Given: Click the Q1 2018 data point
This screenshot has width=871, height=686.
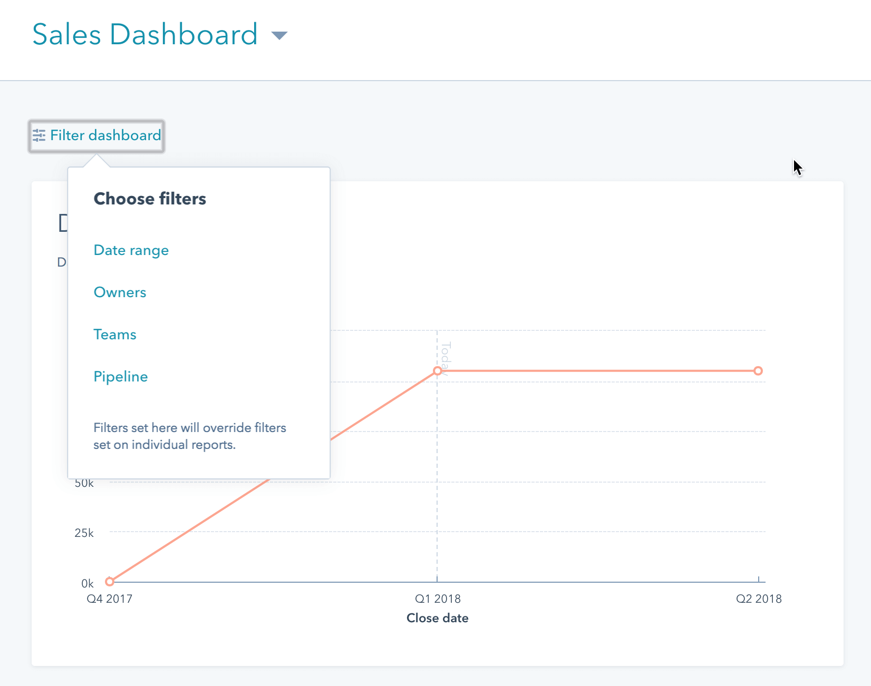Looking at the screenshot, I should click(437, 371).
